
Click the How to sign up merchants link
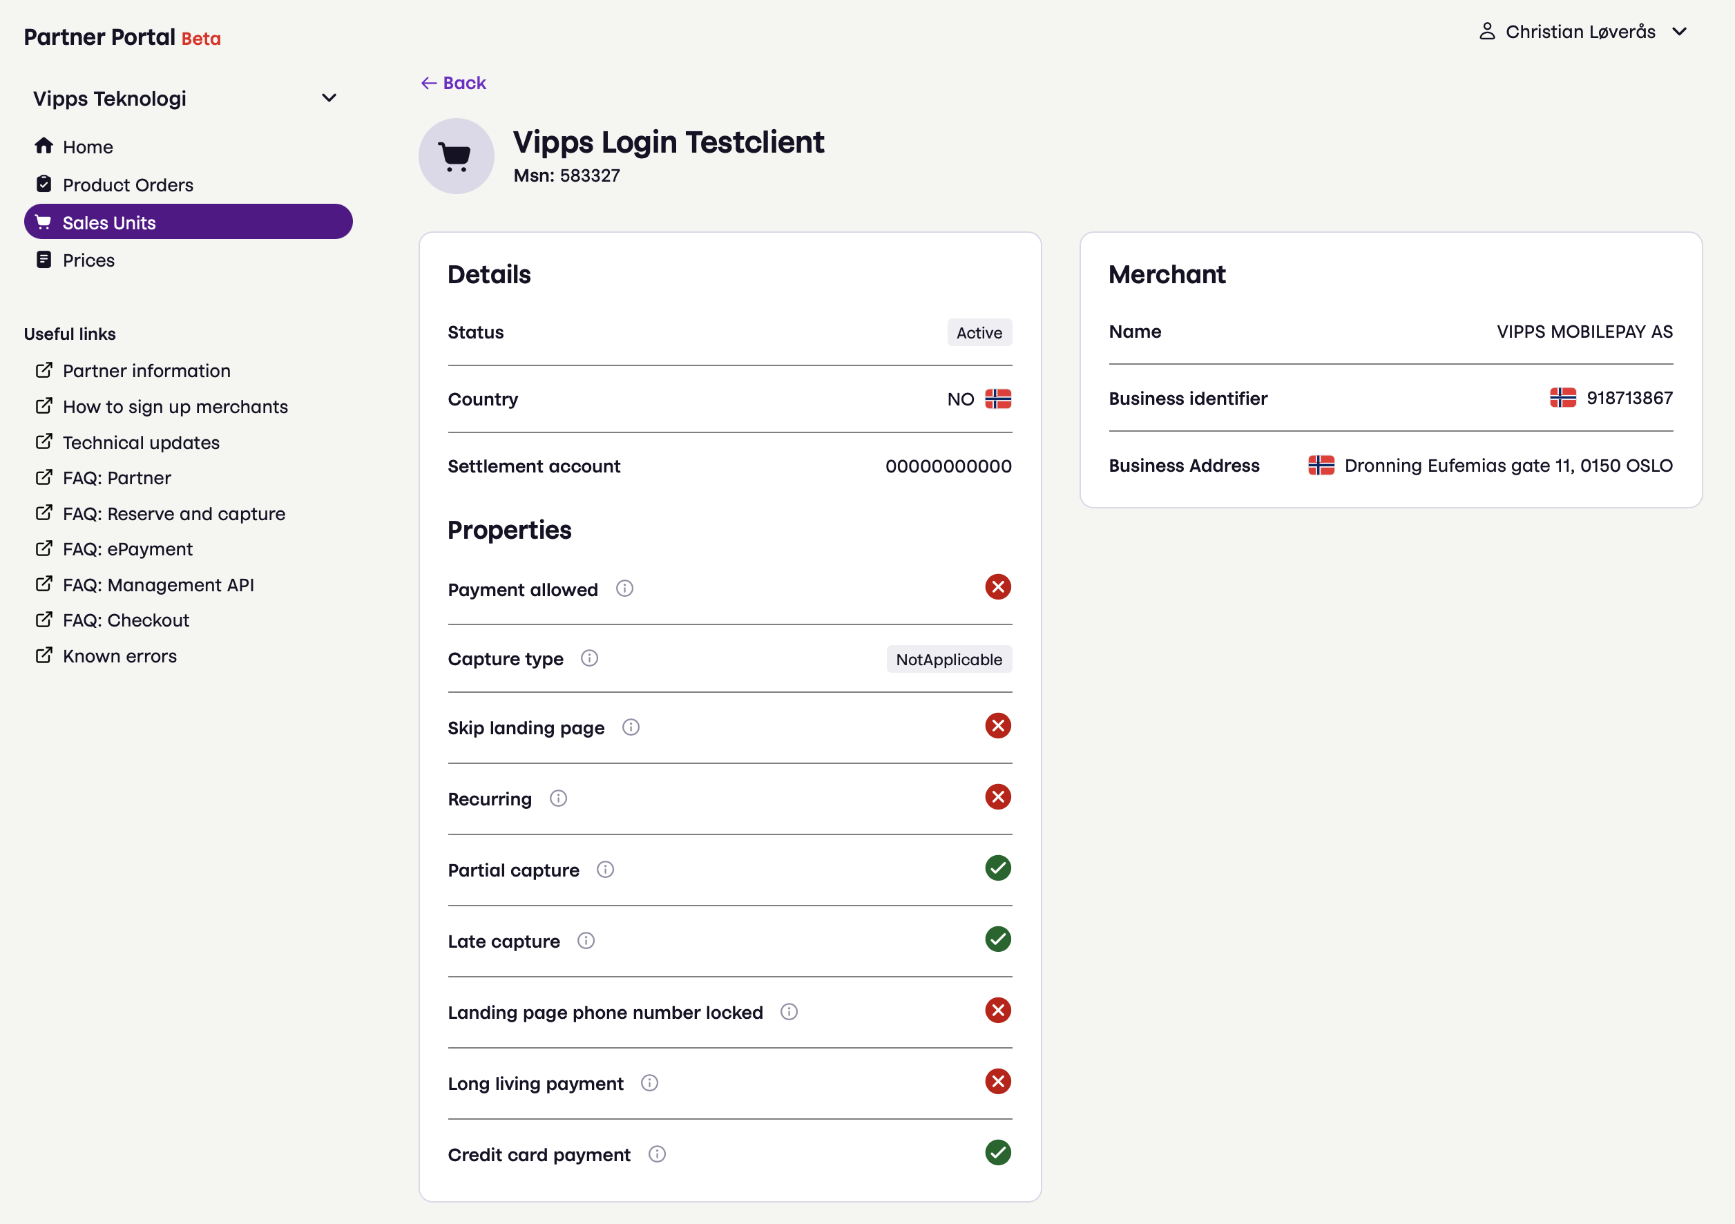click(x=175, y=405)
